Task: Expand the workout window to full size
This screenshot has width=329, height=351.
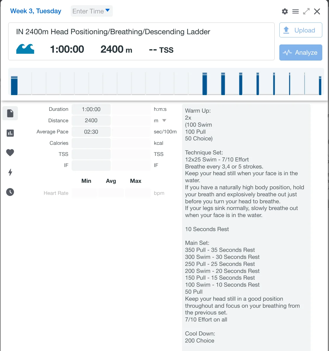Action: [x=306, y=11]
